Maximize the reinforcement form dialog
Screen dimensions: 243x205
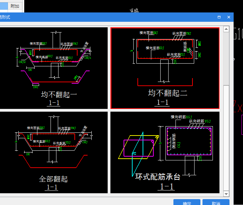click(219, 17)
